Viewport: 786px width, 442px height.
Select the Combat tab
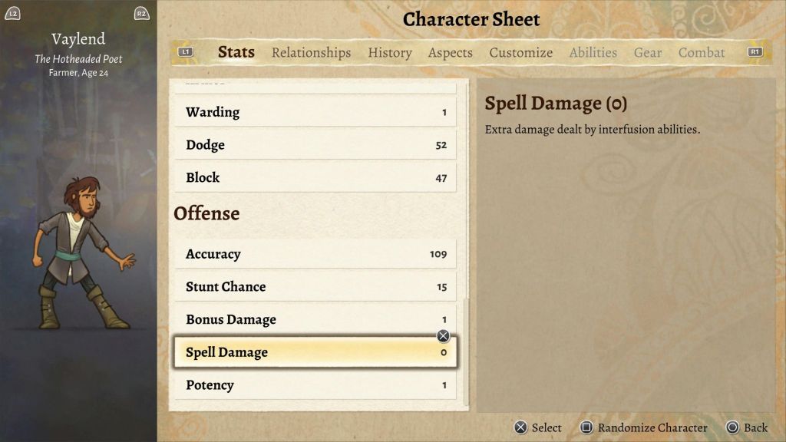coord(701,53)
